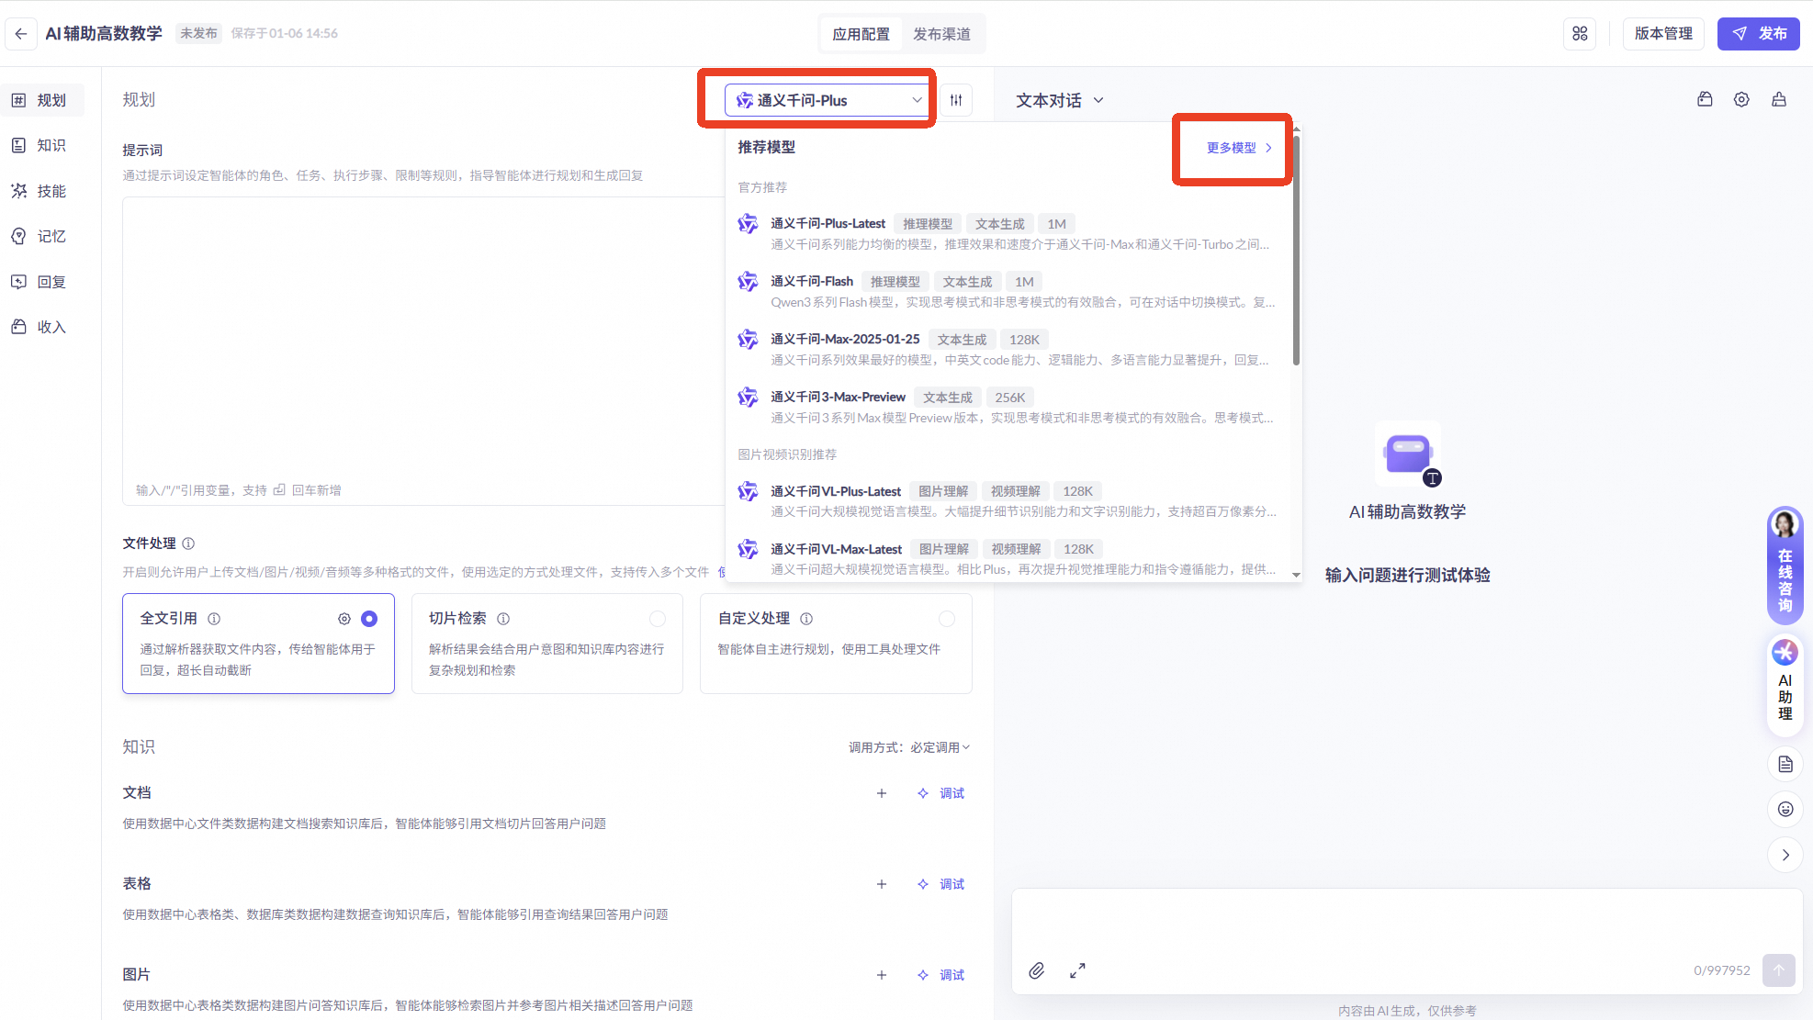Expand the 文本对话 mode dropdown

(1059, 100)
